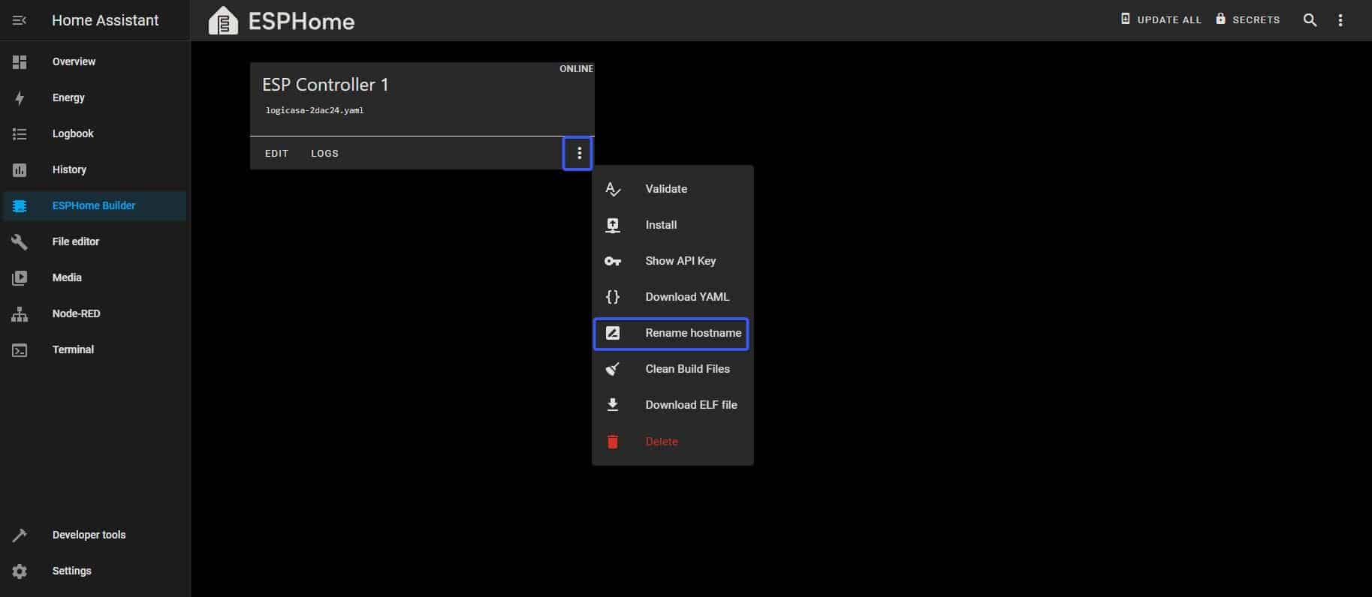This screenshot has width=1372, height=597.
Task: Click Download ELF file entry
Action: click(x=691, y=405)
